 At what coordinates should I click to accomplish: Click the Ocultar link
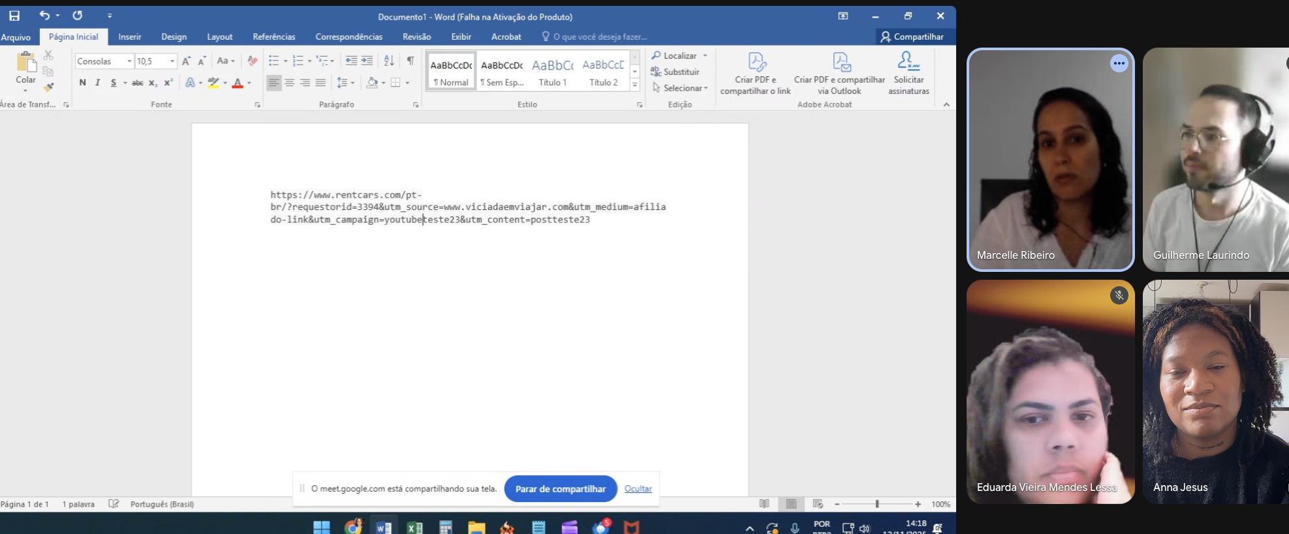pos(638,488)
